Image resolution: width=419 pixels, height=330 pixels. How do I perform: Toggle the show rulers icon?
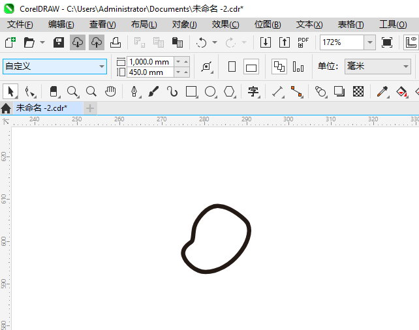[x=411, y=42]
